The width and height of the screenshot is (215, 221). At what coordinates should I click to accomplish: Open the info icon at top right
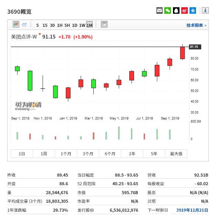point(205,10)
